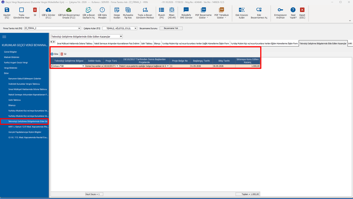
Task: Click Mükellefe SMS Gönder icon
Action: (x=186, y=10)
